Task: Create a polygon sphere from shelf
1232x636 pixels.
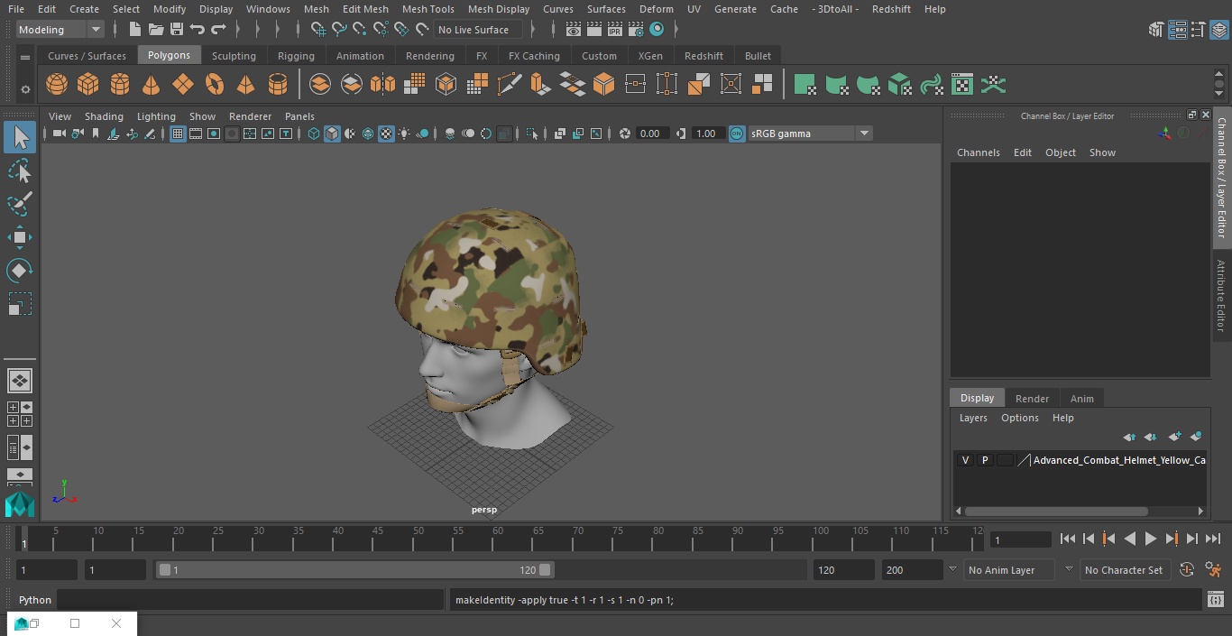Action: (57, 85)
